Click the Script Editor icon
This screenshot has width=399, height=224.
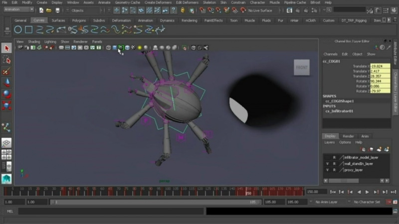tap(395, 211)
